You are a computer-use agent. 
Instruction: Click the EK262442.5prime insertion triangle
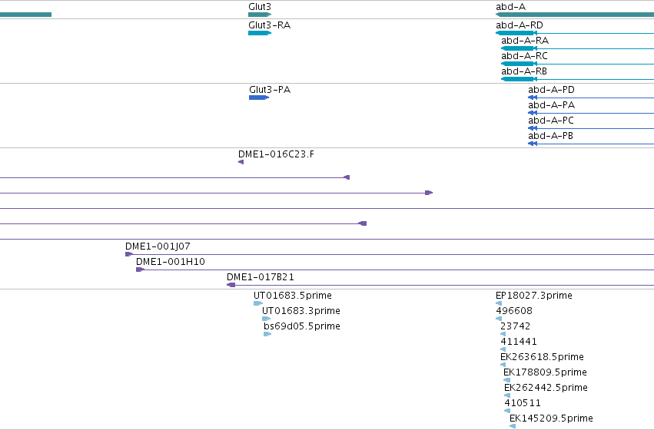coord(506,396)
